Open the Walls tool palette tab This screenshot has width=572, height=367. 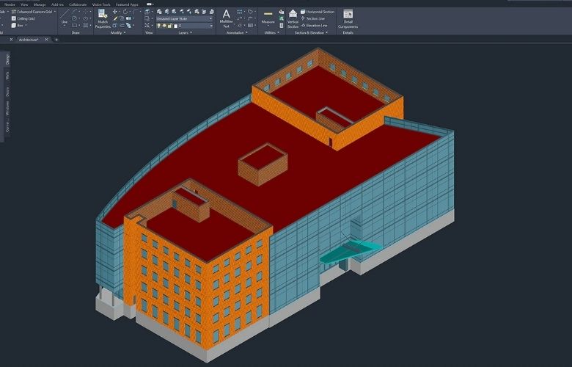(7, 76)
